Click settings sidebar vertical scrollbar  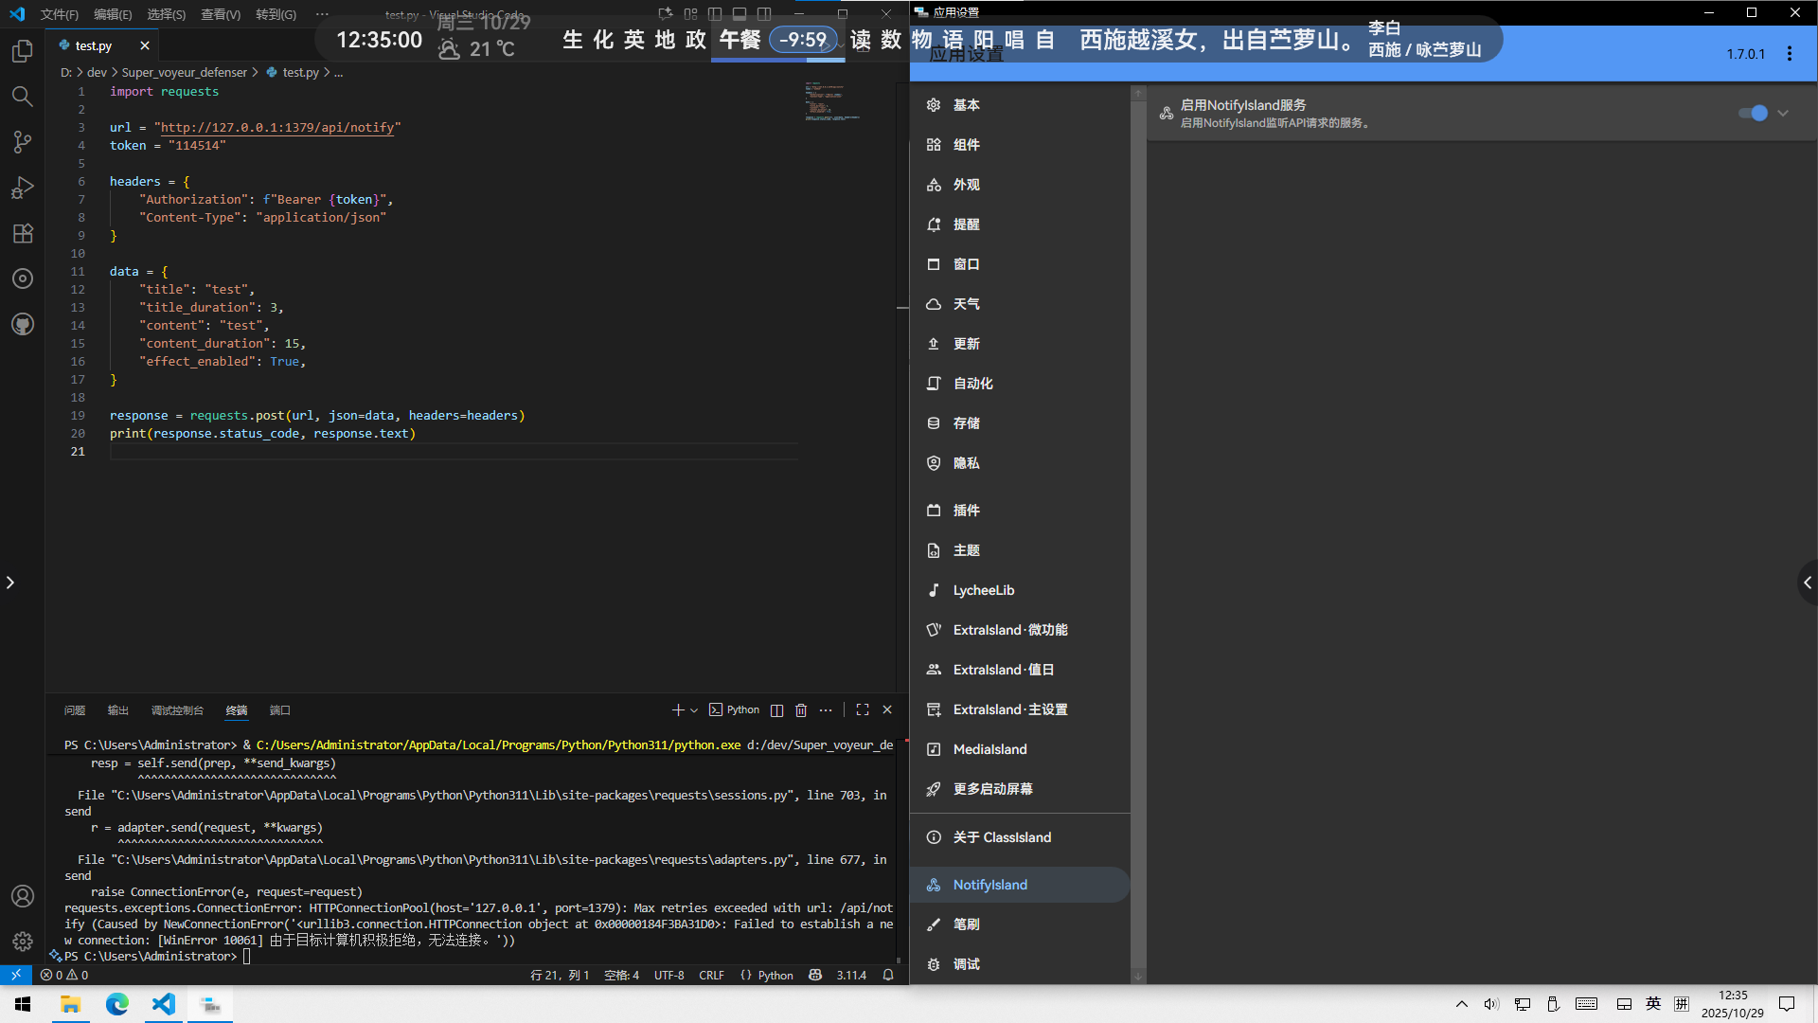pos(1138,530)
